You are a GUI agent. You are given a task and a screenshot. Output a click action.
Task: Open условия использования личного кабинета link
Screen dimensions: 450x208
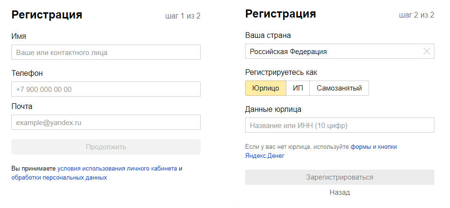pos(117,168)
